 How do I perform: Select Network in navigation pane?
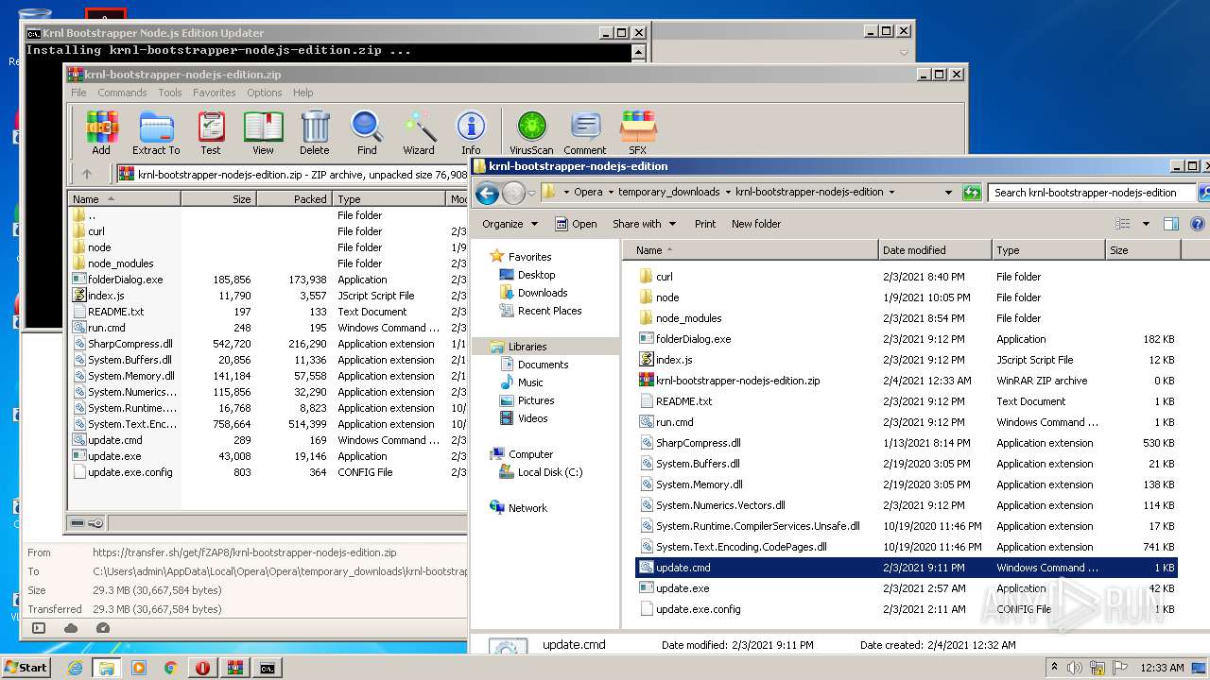527,508
